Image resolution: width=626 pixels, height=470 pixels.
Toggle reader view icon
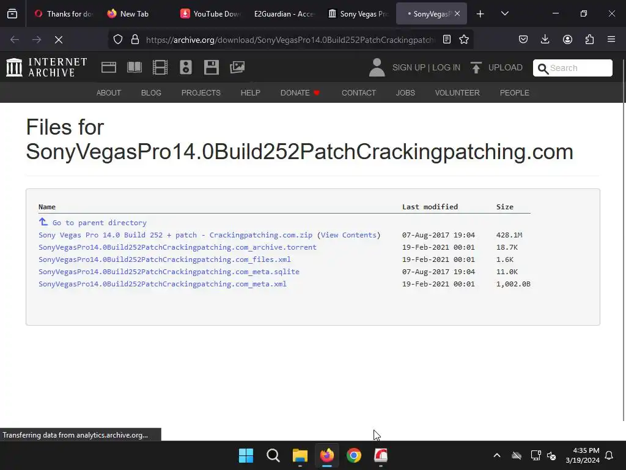click(447, 40)
